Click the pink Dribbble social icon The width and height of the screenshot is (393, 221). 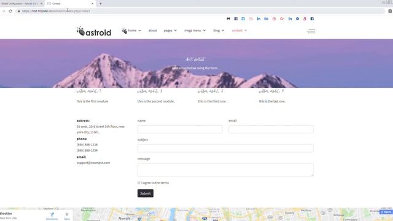coord(274,19)
